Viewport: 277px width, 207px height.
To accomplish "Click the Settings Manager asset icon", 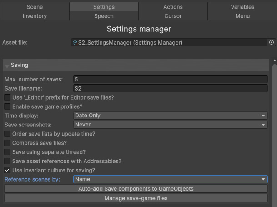I will click(75, 43).
